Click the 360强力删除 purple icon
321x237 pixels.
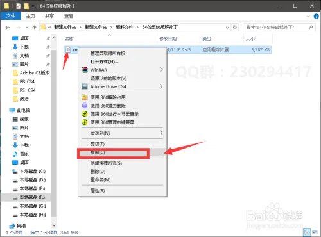pyautogui.click(x=85, y=106)
